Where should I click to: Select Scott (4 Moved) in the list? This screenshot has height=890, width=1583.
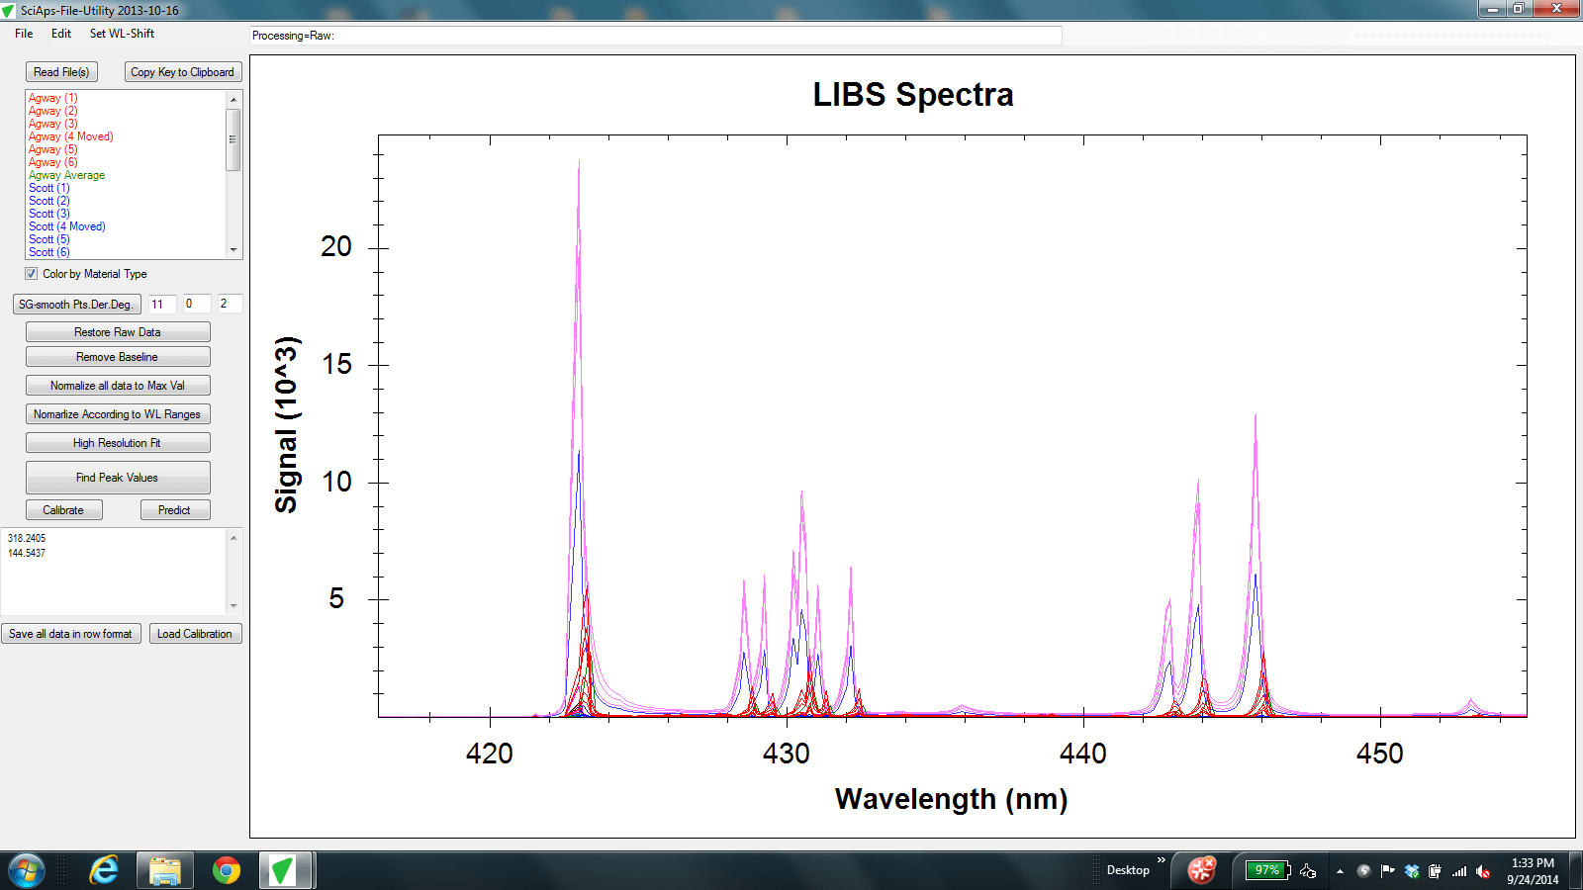point(66,226)
